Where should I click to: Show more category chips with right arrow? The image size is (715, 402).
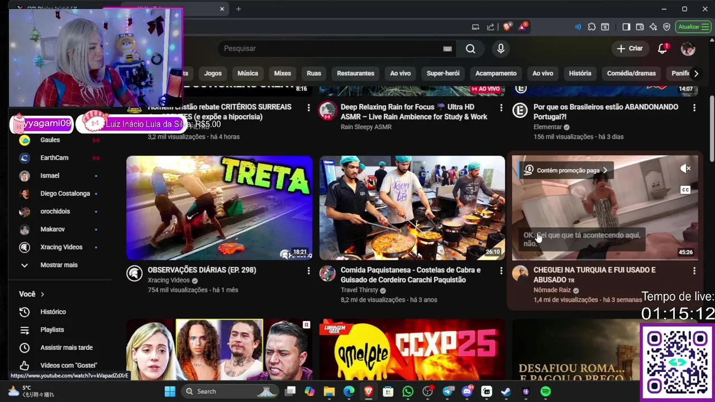click(695, 73)
